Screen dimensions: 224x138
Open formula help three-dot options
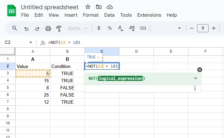(195, 88)
